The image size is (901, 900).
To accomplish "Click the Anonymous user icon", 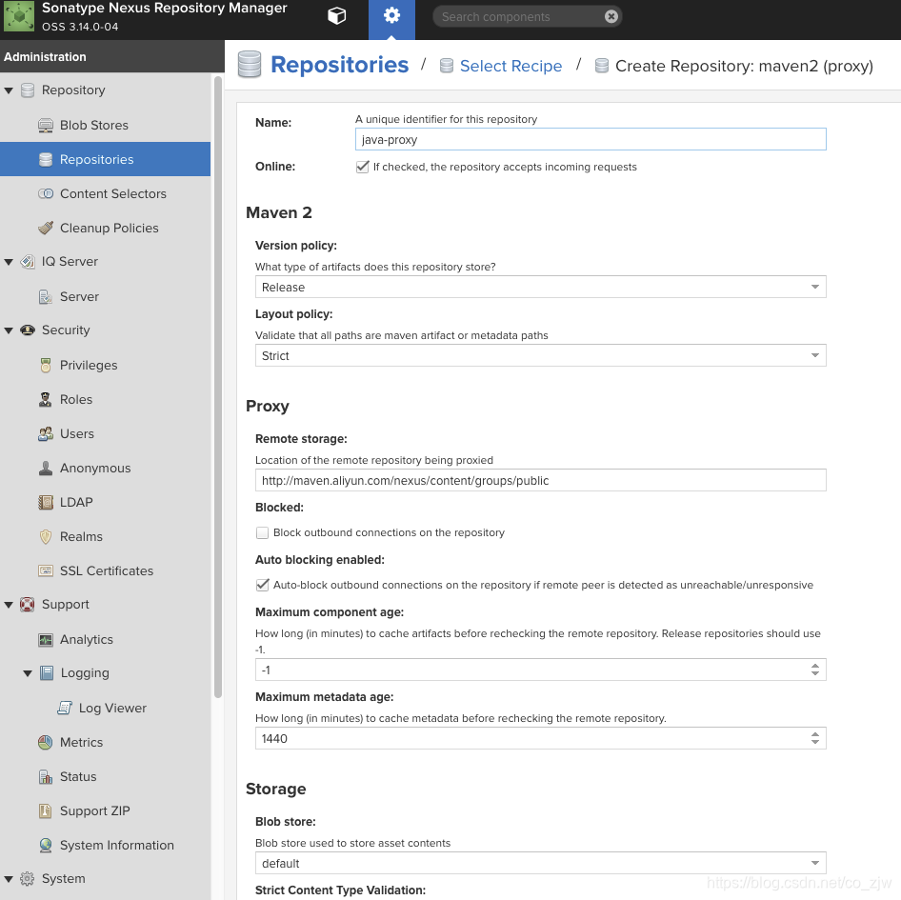I will [46, 469].
